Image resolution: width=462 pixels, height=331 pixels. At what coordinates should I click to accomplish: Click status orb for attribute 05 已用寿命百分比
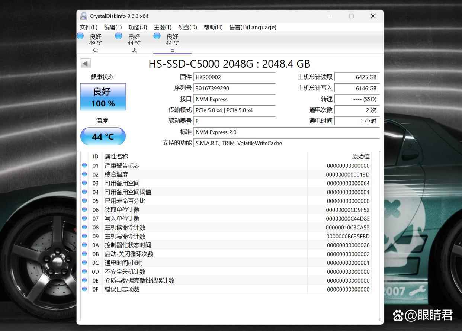coord(84,201)
